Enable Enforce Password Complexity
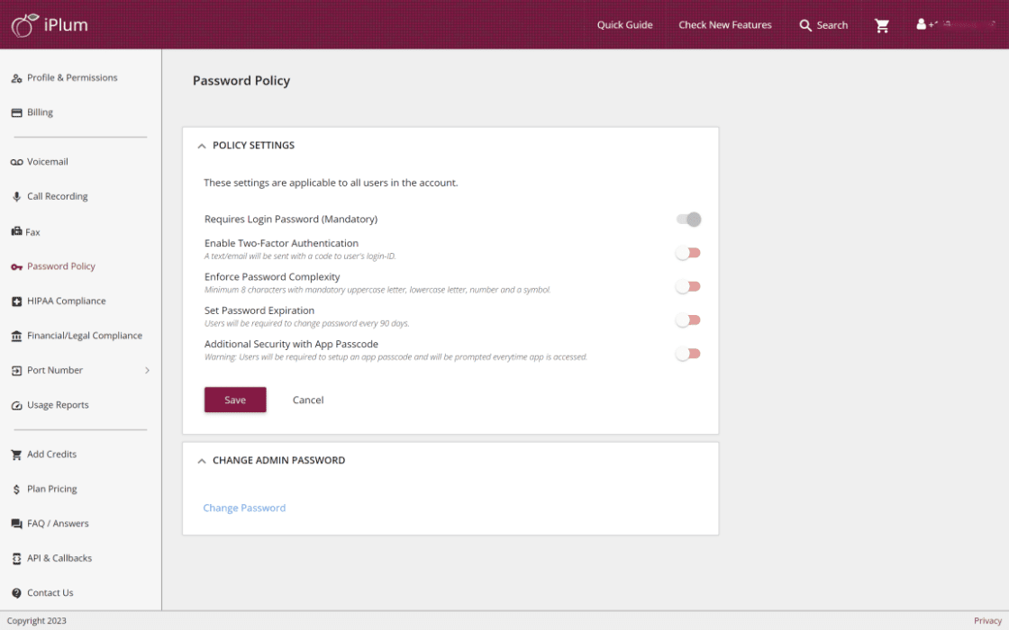The height and width of the screenshot is (630, 1009). [x=687, y=286]
